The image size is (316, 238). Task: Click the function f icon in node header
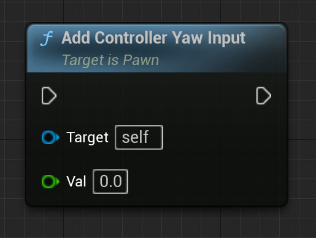point(47,38)
